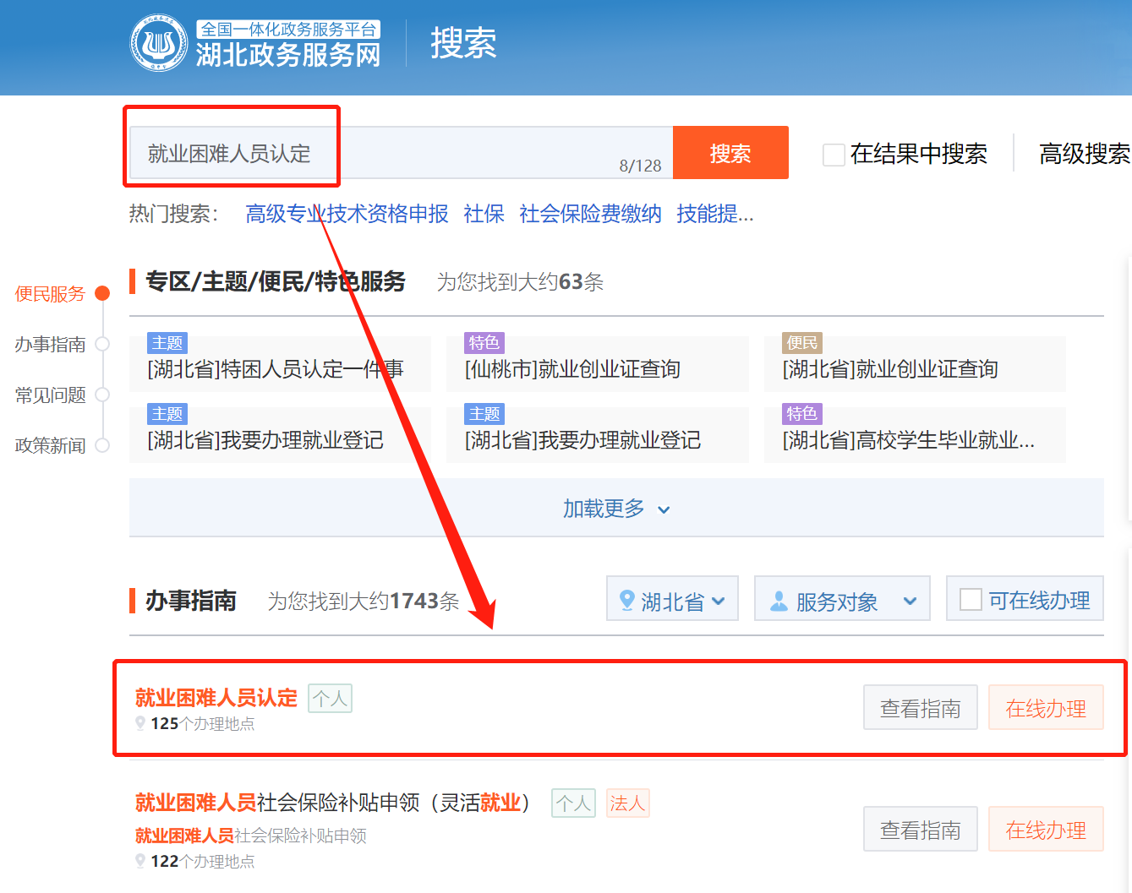
Task: Open the 湖北省 region dropdown
Action: pos(672,599)
